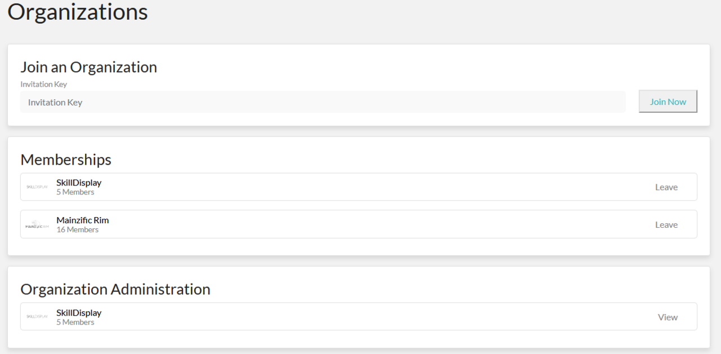This screenshot has width=721, height=354.
Task: Click the SkillDisplay name in Memberships
Action: pyautogui.click(x=79, y=183)
